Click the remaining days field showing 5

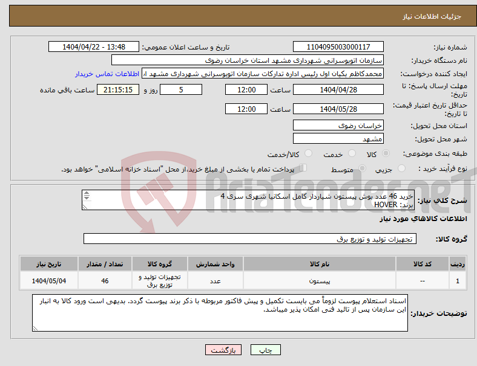[x=181, y=89]
